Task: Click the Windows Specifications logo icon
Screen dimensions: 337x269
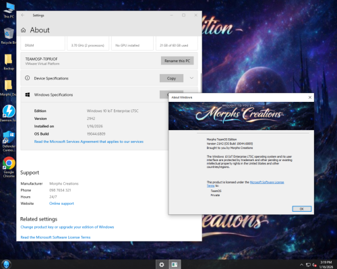Action: tap(28, 94)
